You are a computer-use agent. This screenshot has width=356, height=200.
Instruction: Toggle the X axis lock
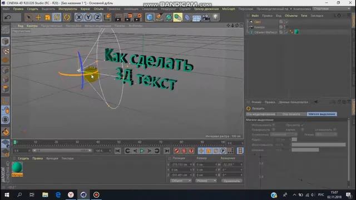(x=79, y=17)
